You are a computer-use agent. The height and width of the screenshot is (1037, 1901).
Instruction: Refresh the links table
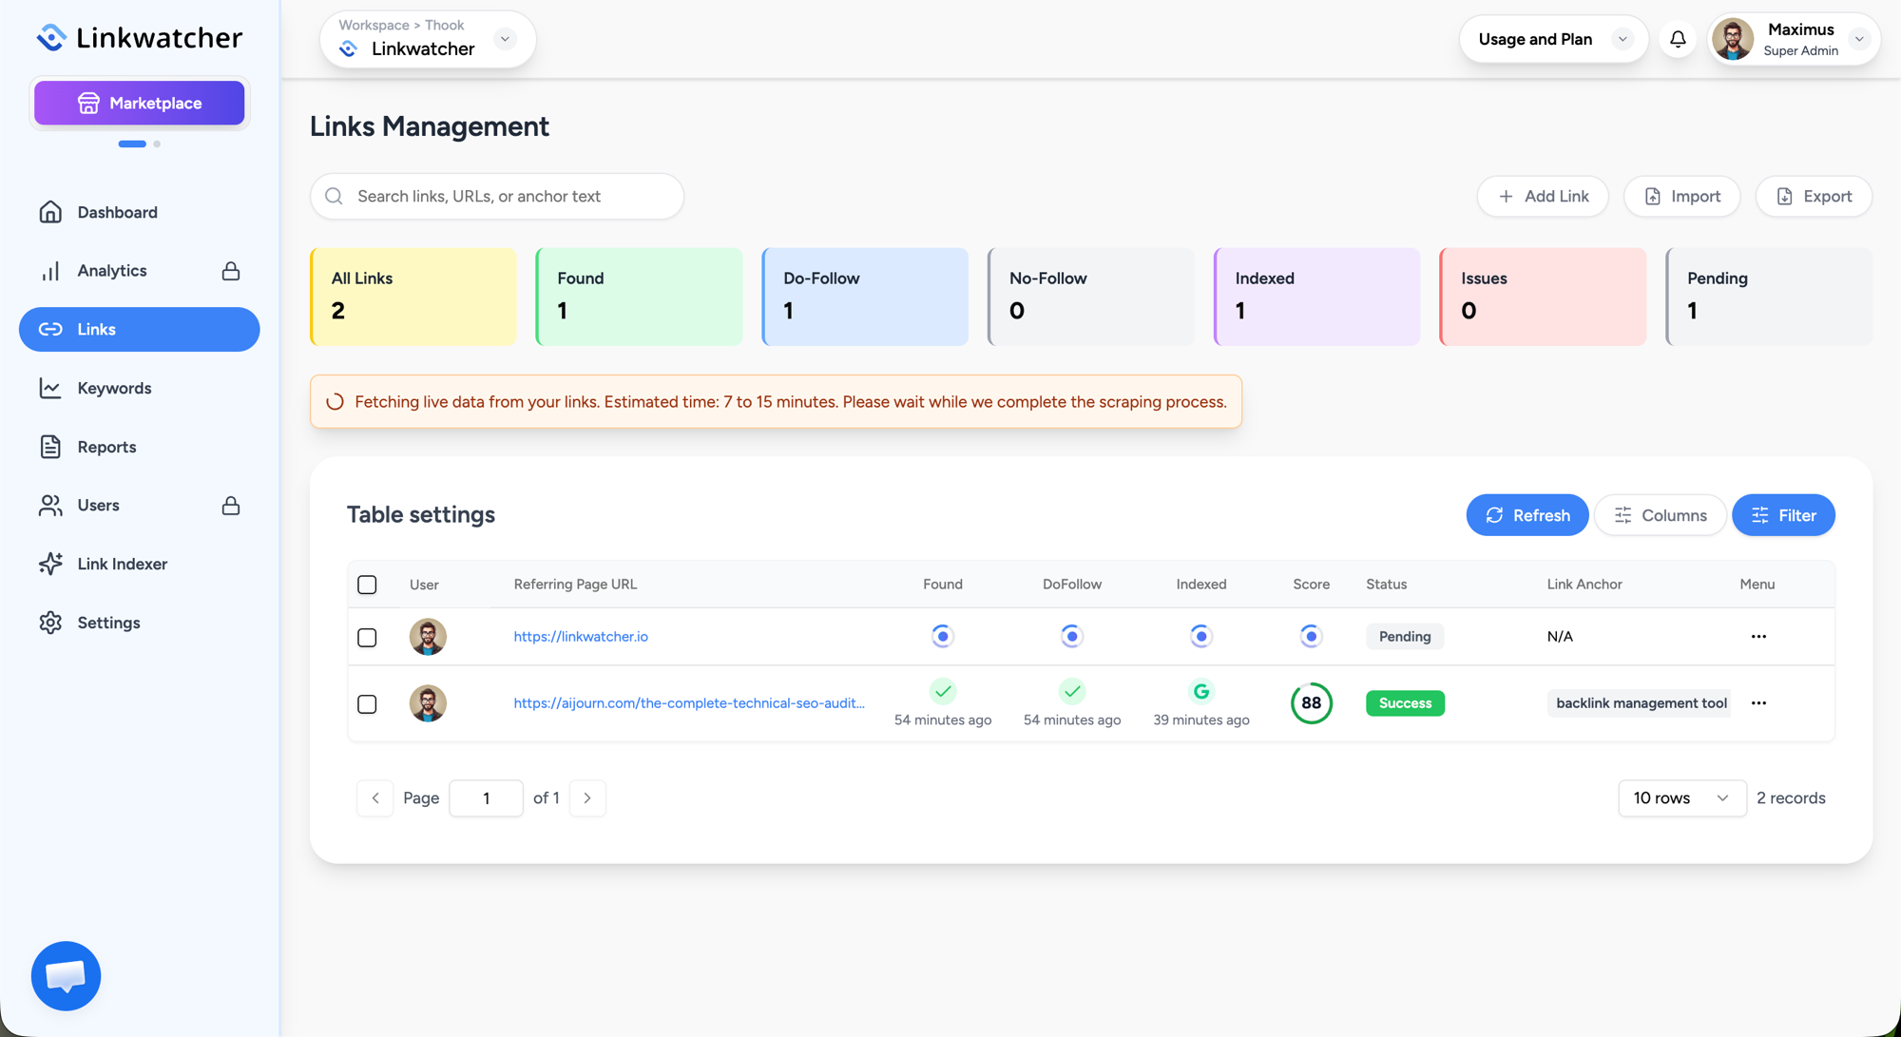[x=1527, y=515]
